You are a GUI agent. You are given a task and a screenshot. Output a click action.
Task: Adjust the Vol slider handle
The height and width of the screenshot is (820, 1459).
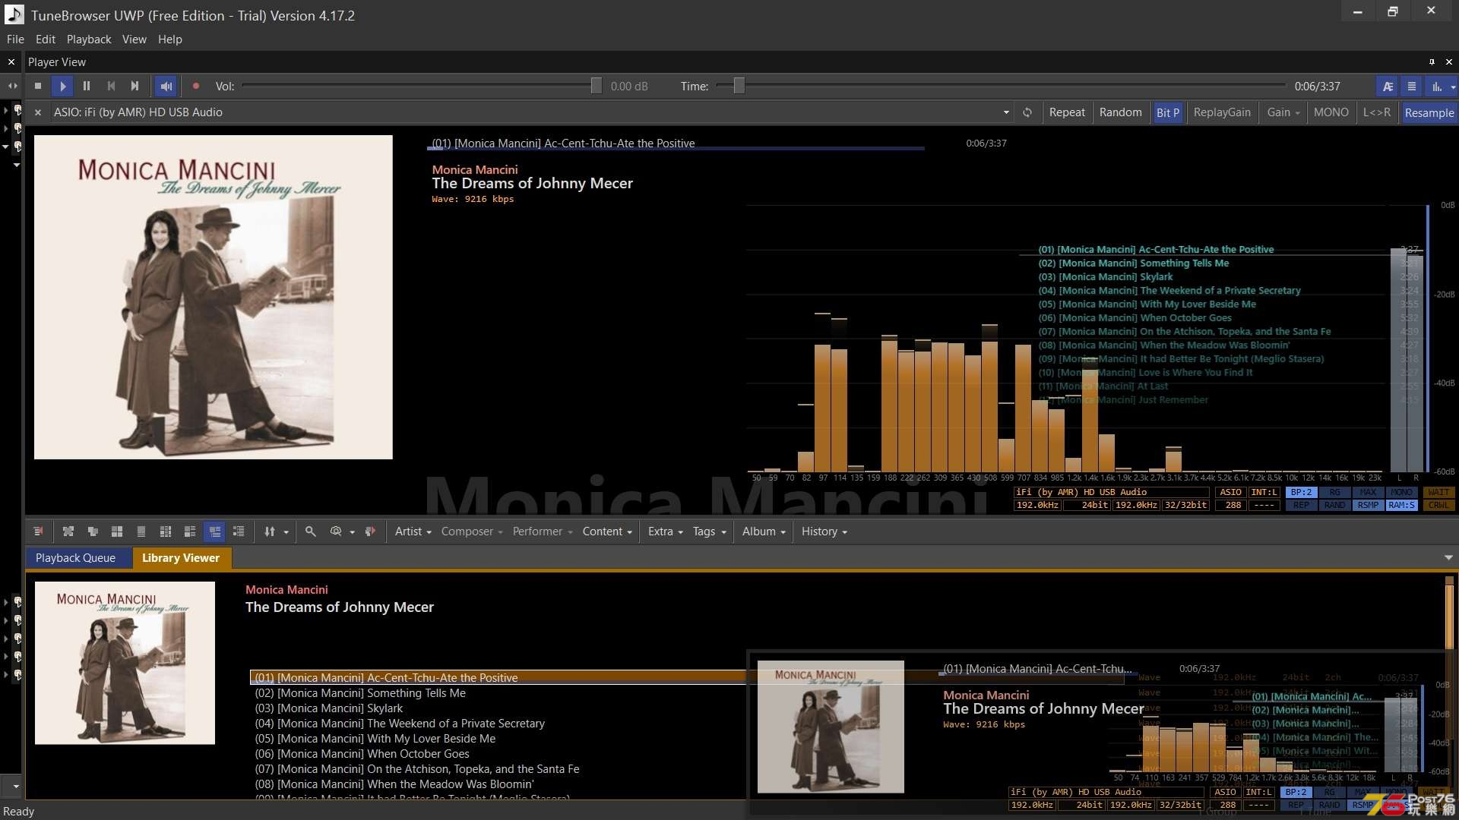597,87
